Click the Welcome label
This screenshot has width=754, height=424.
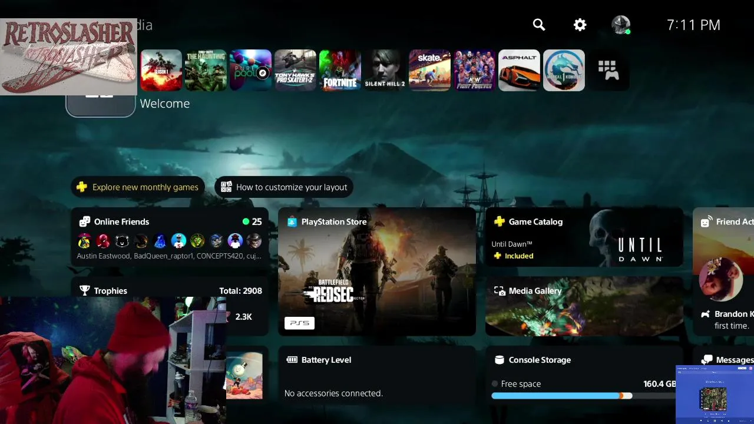165,104
